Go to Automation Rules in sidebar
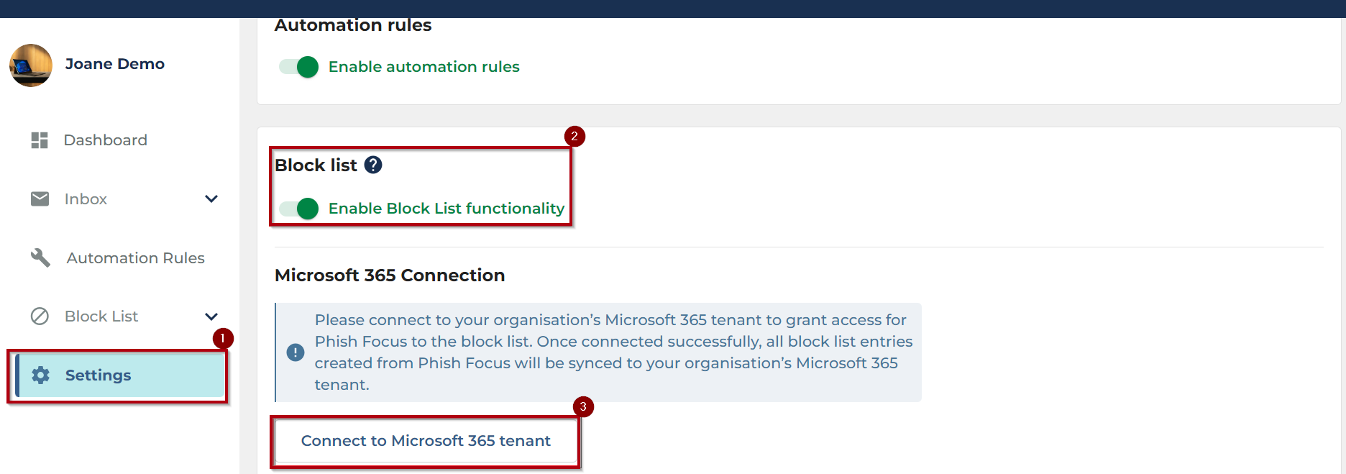 (135, 257)
